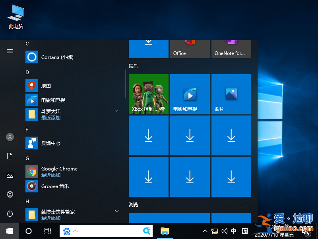Open 反馈中心 feedback hub
The image size is (318, 239).
pos(51,143)
